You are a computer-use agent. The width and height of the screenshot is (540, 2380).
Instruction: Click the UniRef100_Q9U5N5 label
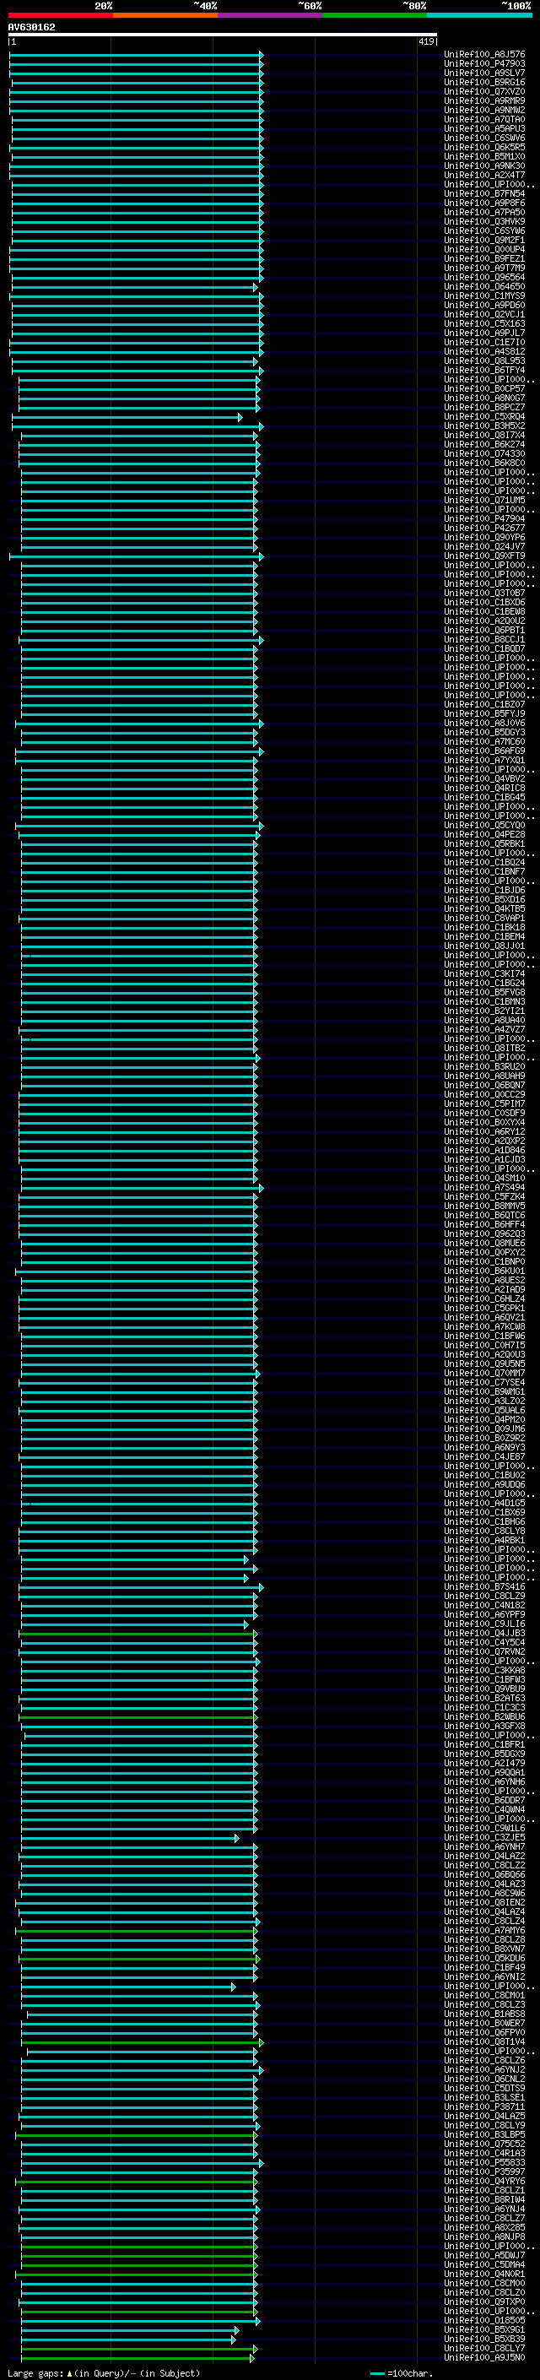pyautogui.click(x=484, y=1363)
